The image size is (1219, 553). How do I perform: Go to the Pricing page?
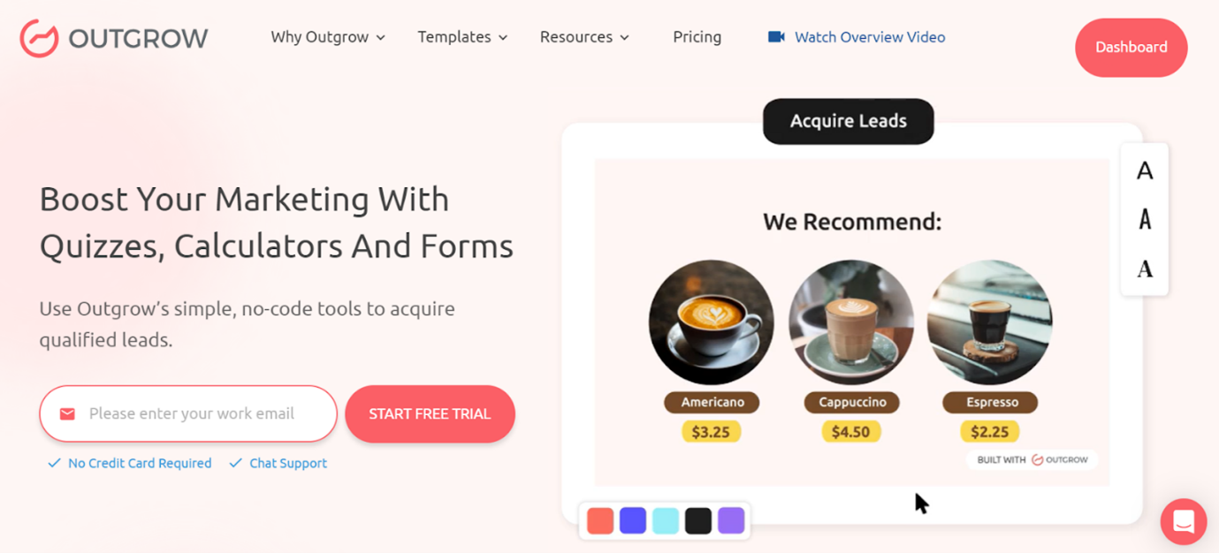697,37
